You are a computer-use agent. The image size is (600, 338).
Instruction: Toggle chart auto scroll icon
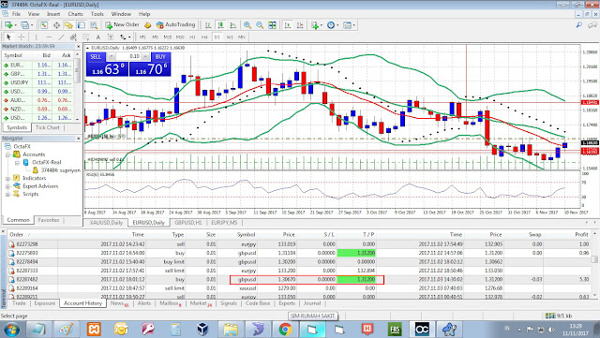click(x=288, y=25)
